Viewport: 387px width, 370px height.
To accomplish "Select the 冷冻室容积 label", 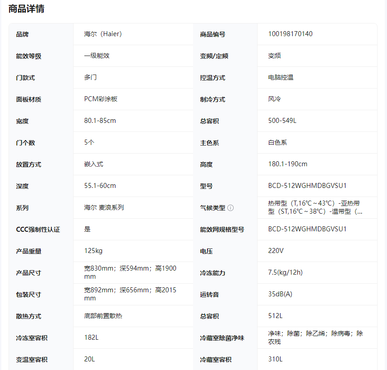I will [x=32, y=338].
